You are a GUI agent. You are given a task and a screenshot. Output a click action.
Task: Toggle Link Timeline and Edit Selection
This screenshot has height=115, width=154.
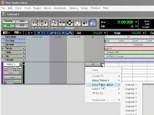[x=54, y=33]
